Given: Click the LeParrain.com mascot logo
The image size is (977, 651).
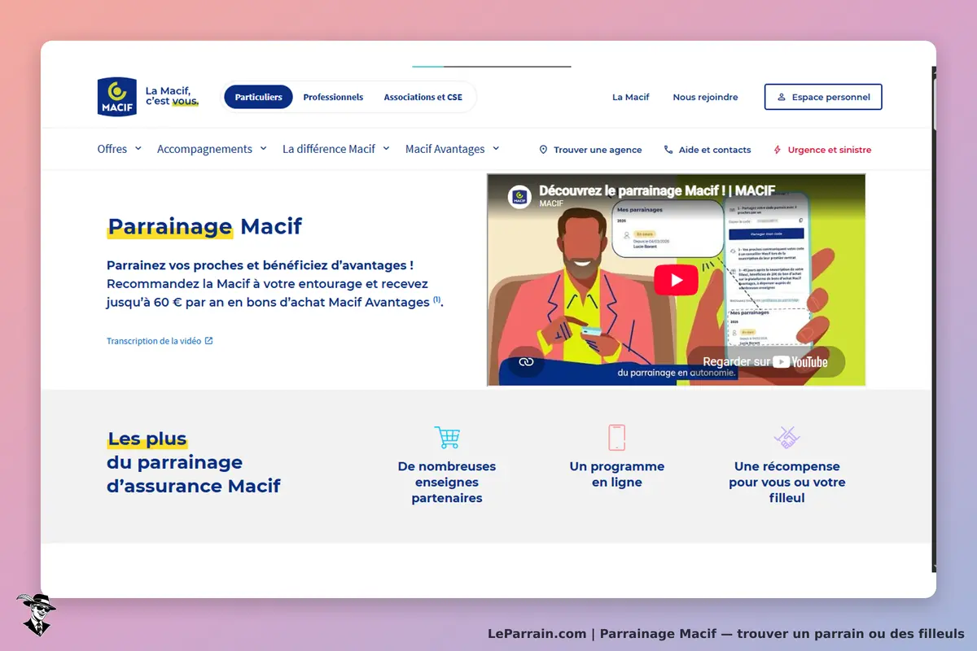Looking at the screenshot, I should click(35, 614).
